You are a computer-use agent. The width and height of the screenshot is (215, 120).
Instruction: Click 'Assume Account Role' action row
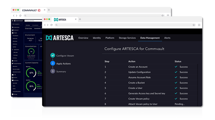click(151, 77)
